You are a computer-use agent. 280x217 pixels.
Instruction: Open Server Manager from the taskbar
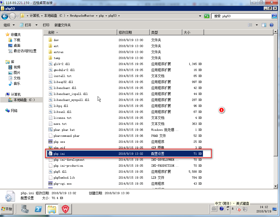tap(26, 209)
